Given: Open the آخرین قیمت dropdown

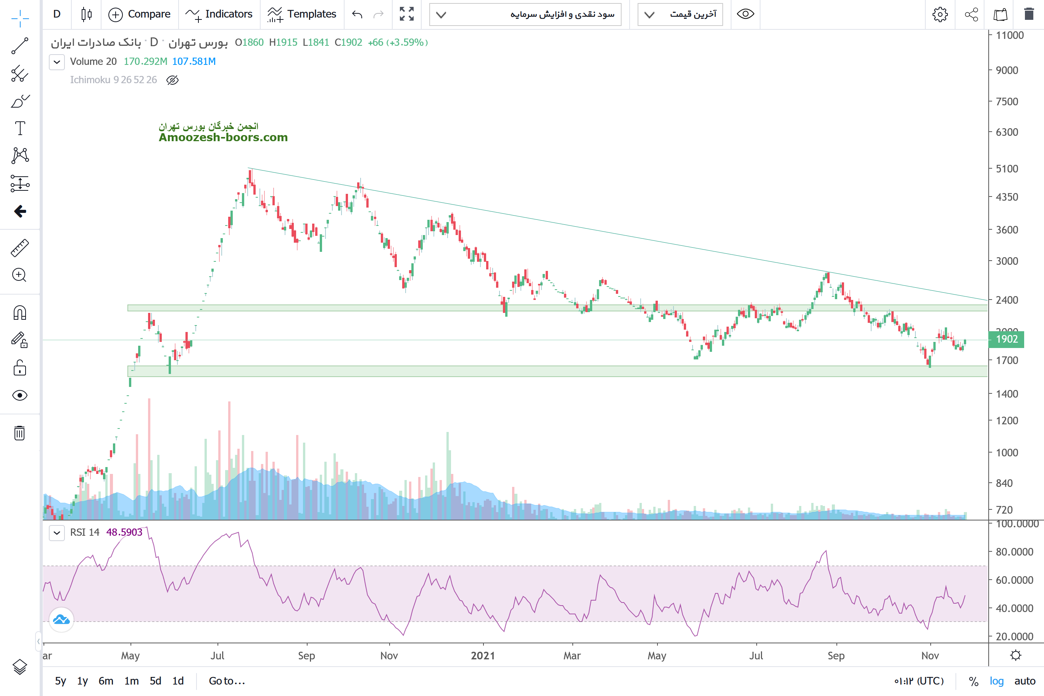Looking at the screenshot, I should 680,14.
